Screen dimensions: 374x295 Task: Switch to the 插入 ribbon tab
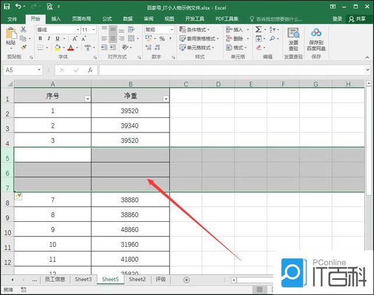(x=56, y=19)
